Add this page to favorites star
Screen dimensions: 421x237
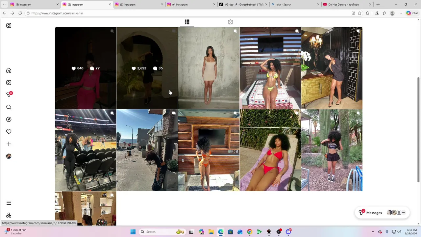359,13
